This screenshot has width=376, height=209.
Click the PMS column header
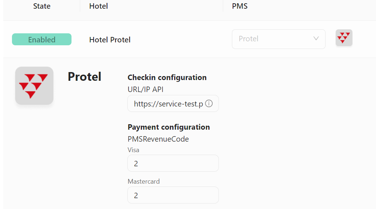pos(240,6)
